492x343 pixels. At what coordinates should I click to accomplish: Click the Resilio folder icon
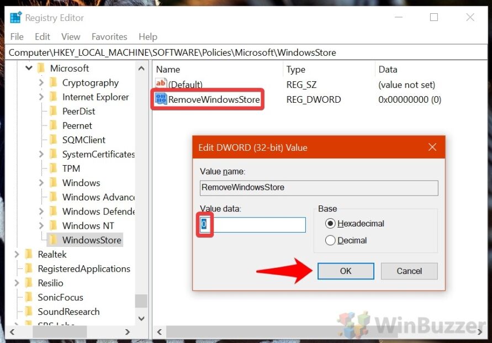pos(29,283)
